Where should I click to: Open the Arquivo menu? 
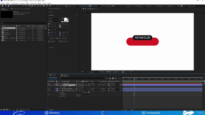tap(3, 4)
